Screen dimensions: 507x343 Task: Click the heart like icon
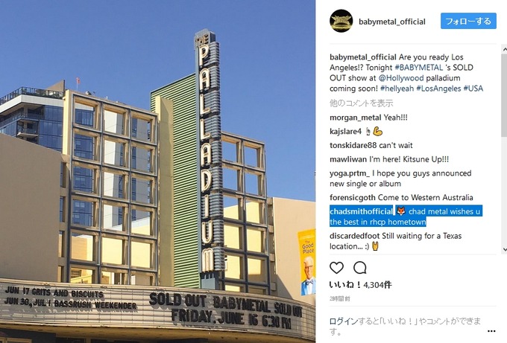click(336, 268)
